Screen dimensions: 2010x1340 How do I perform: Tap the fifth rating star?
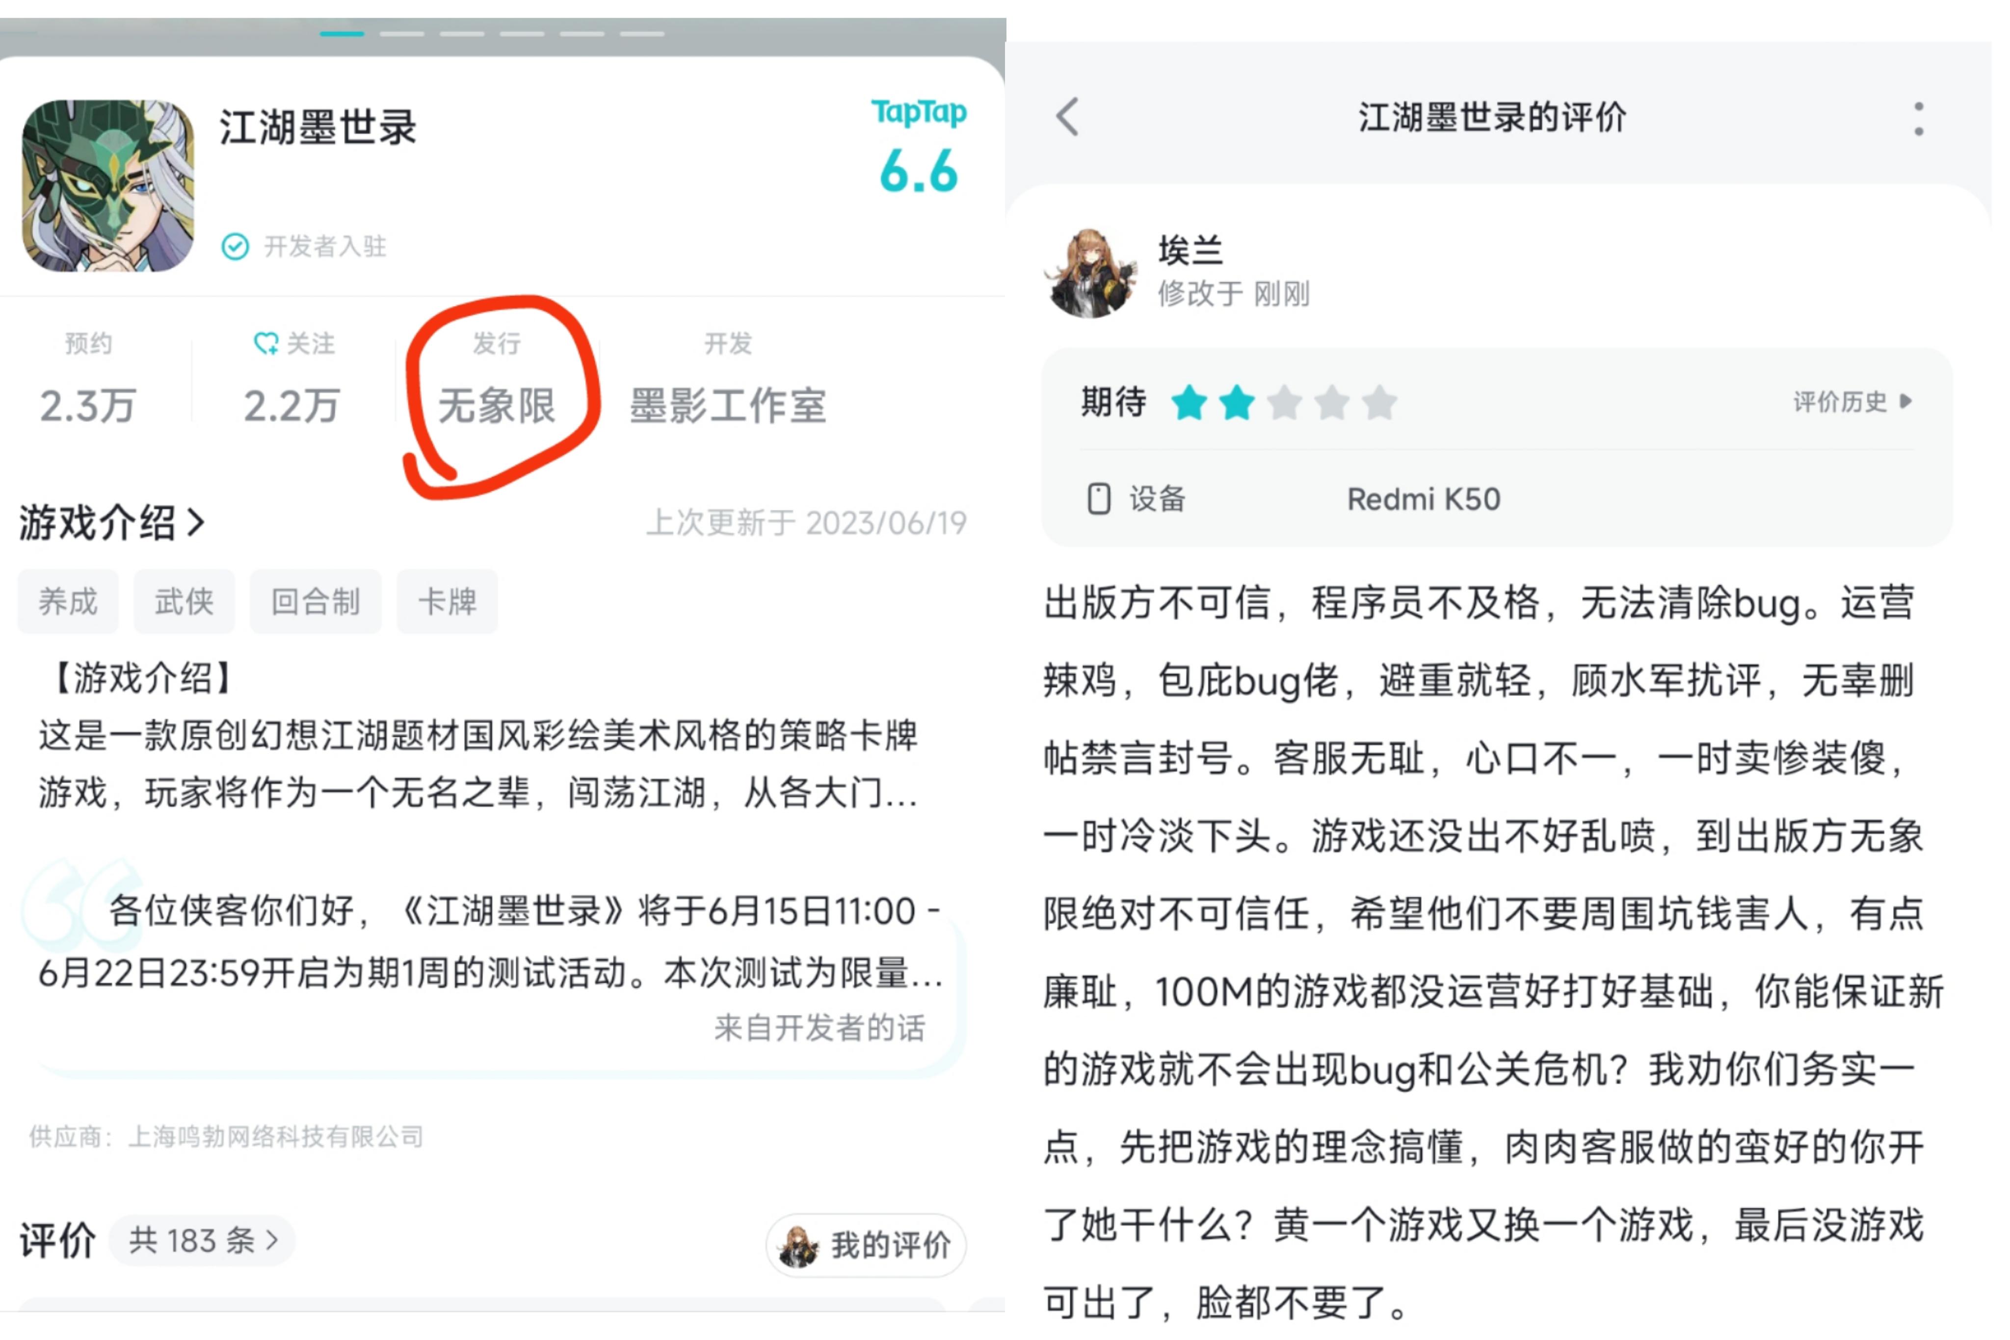coord(1379,402)
